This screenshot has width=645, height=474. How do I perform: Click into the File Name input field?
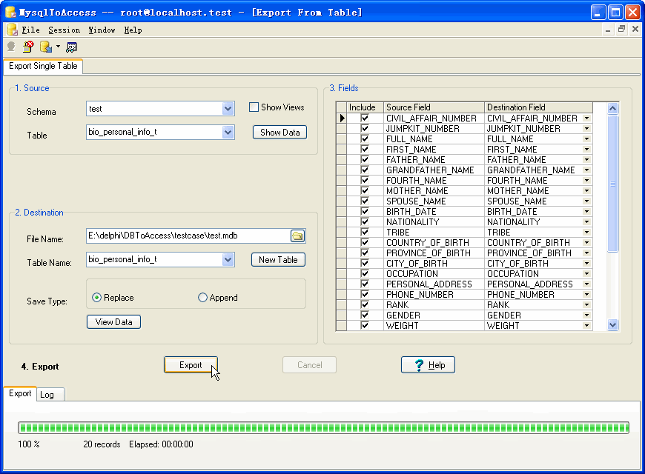(x=188, y=236)
